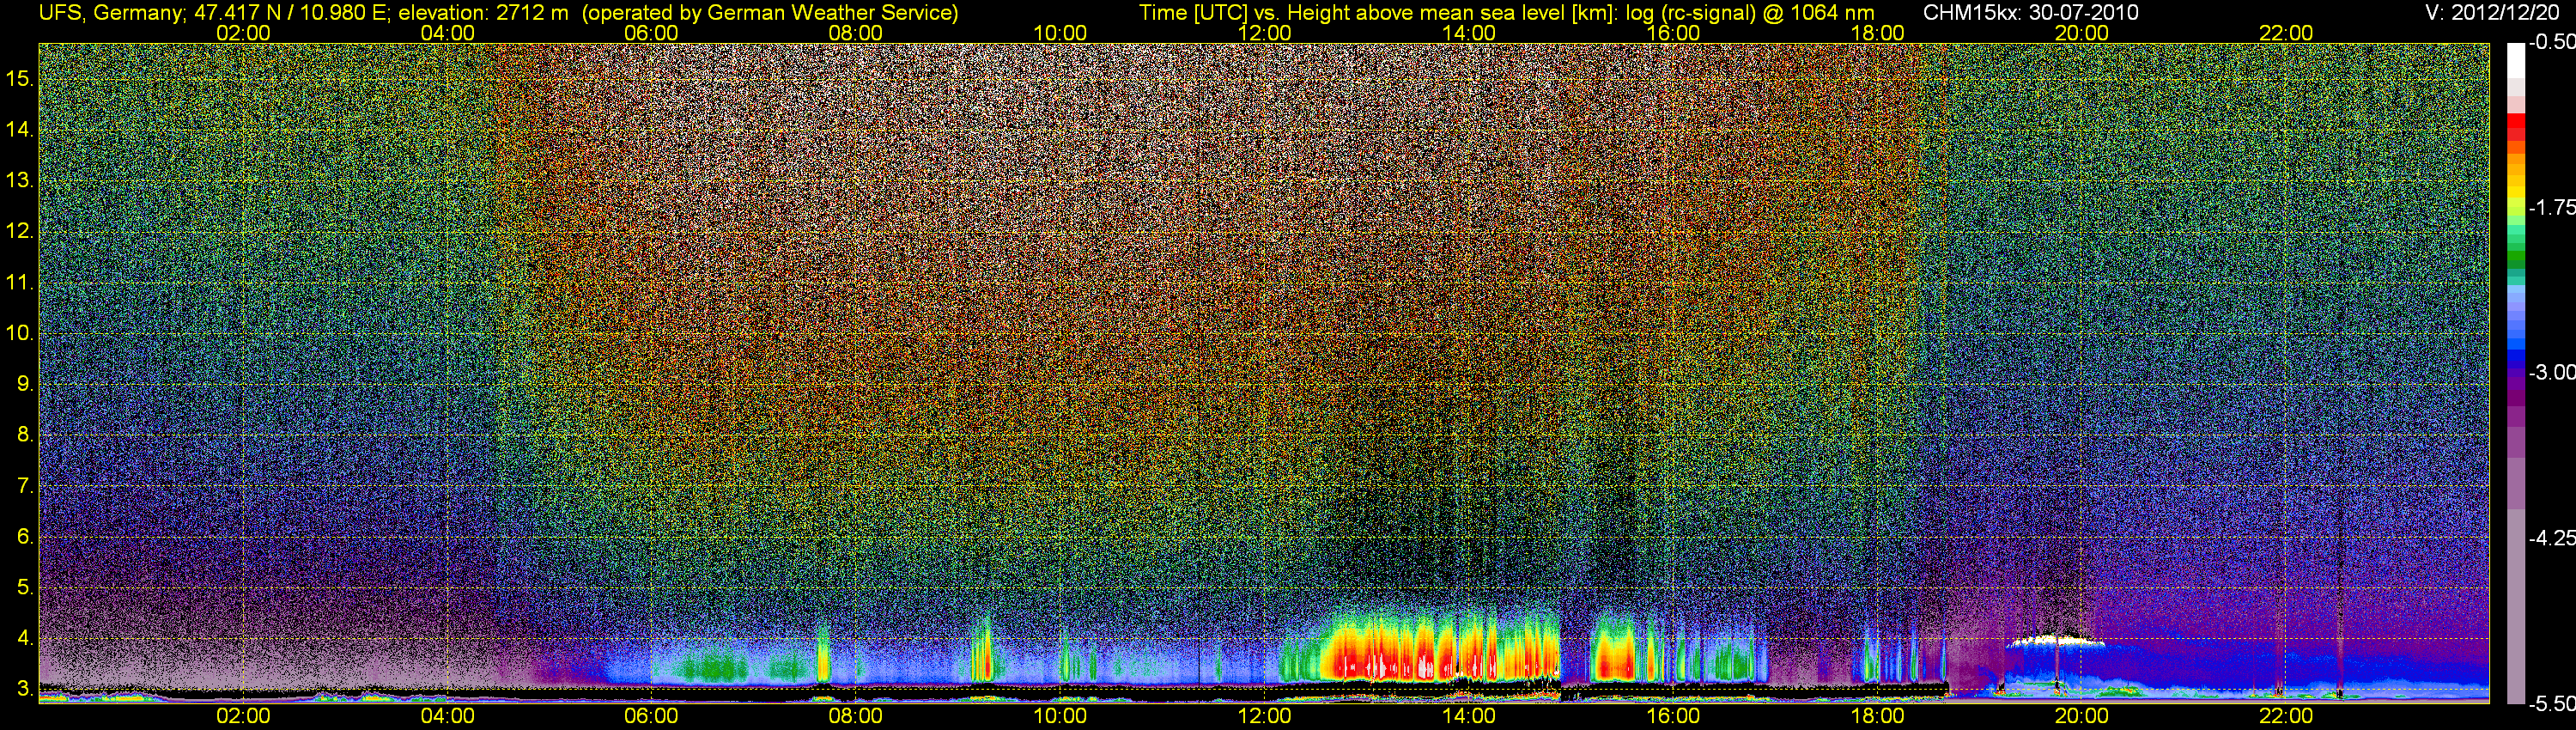This screenshot has height=730, width=2576.
Task: Click the 16:00 tick on top time axis
Action: (x=1673, y=33)
